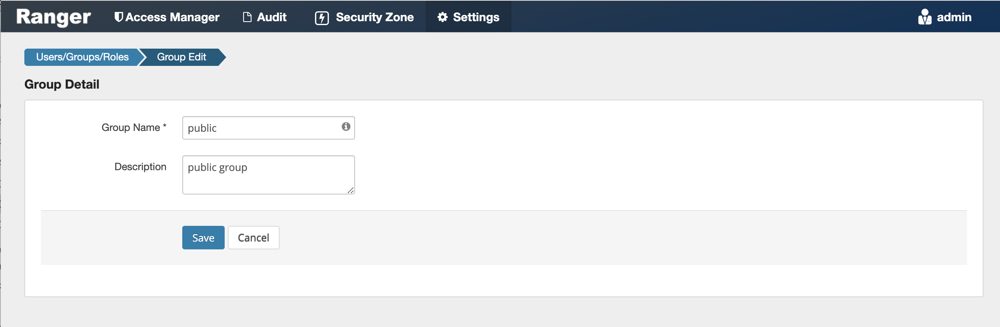This screenshot has width=1000, height=327.
Task: Cancel editing the group
Action: pyautogui.click(x=253, y=238)
